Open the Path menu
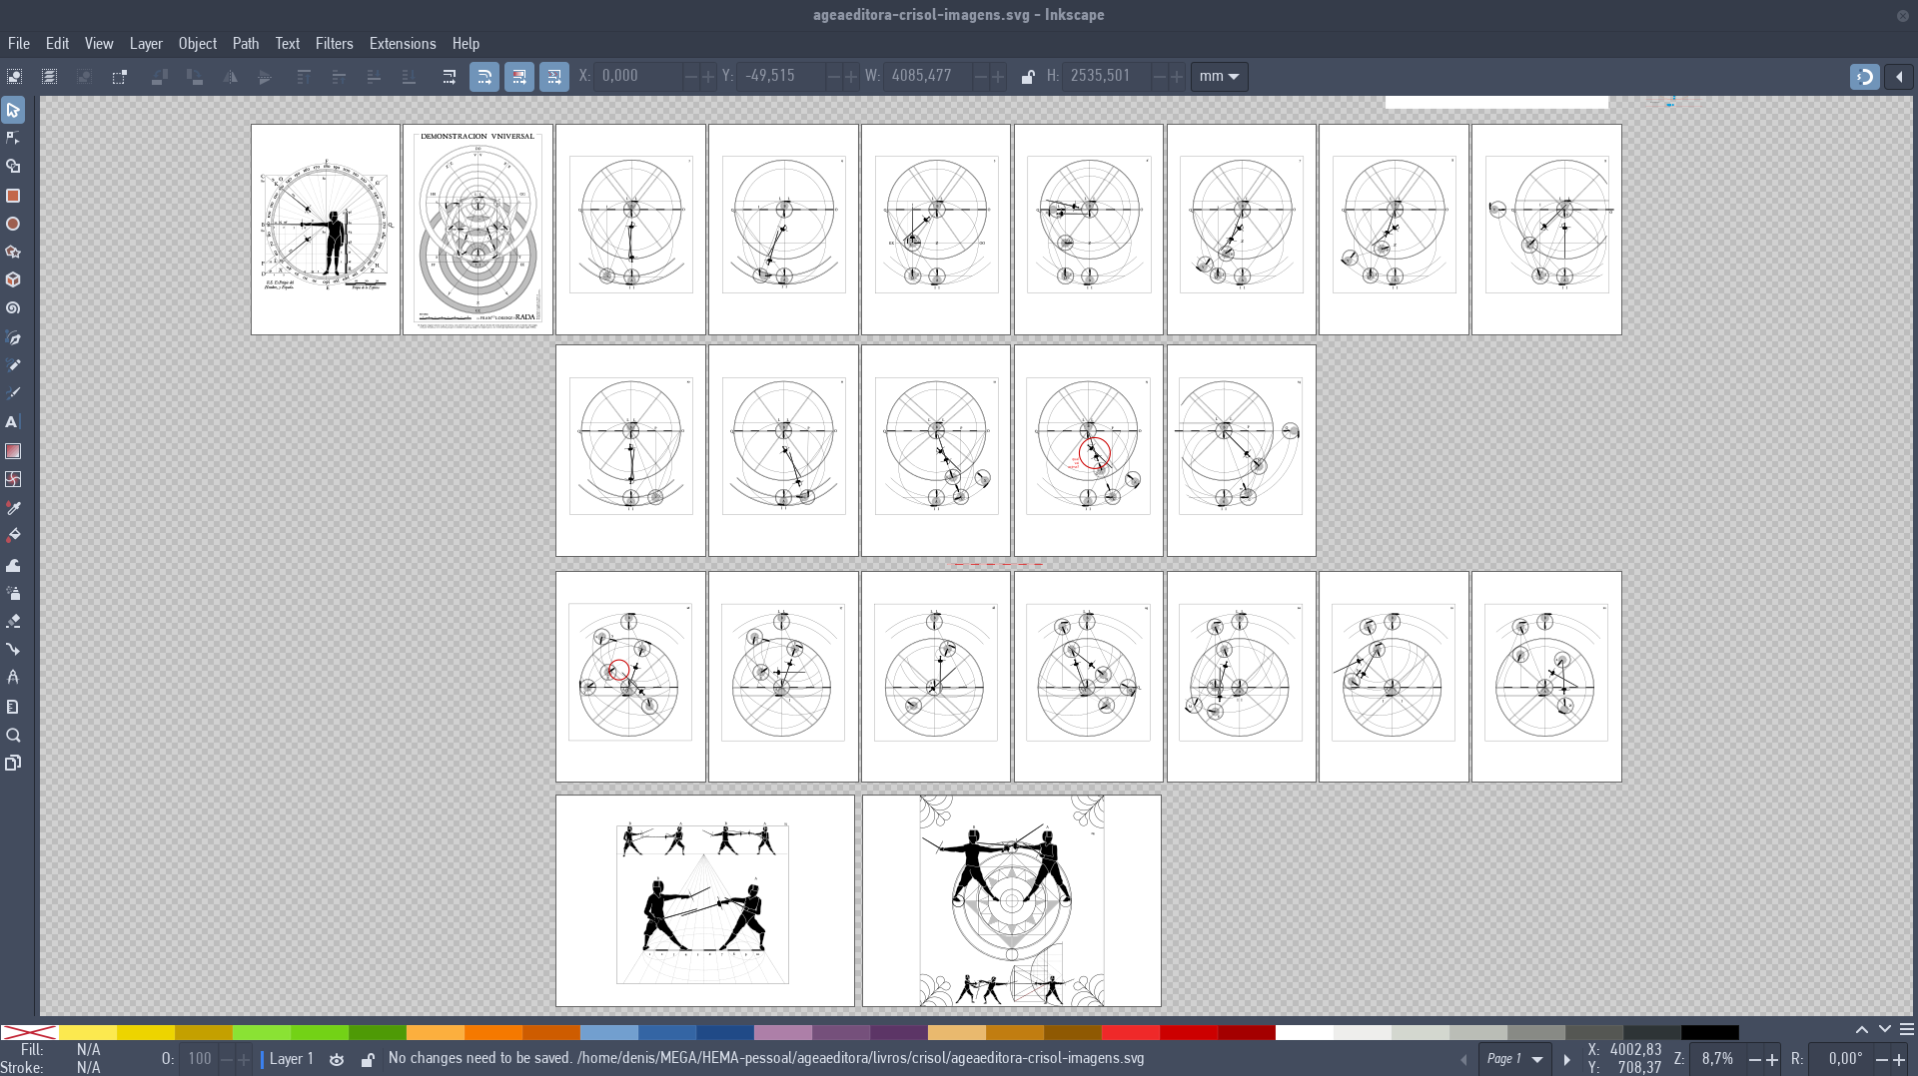Viewport: 1918px width, 1076px height. click(245, 44)
